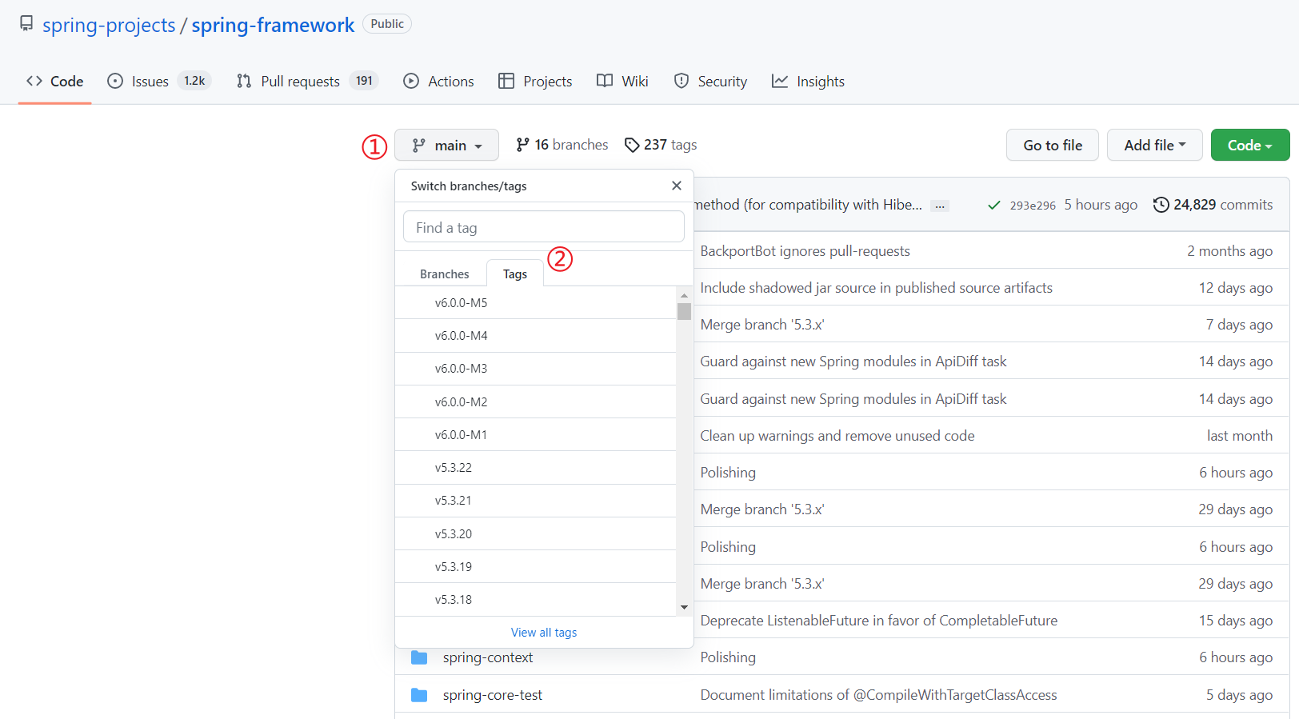Click the pull requests count badge 191
This screenshot has height=719, width=1299.
coord(364,81)
